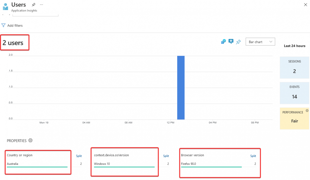Close the Users blade with the X
This screenshot has height=180, width=310.
point(306,5)
